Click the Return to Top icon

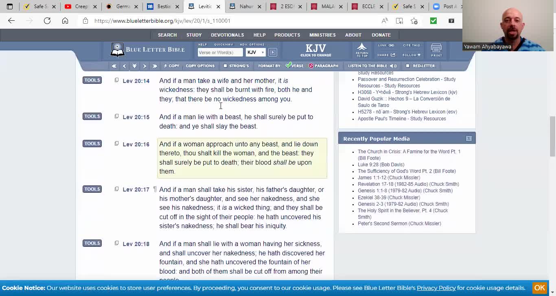pyautogui.click(x=362, y=50)
